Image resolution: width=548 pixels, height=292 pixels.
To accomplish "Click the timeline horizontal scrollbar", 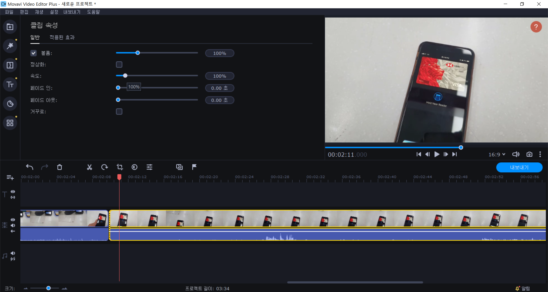I will (355, 282).
